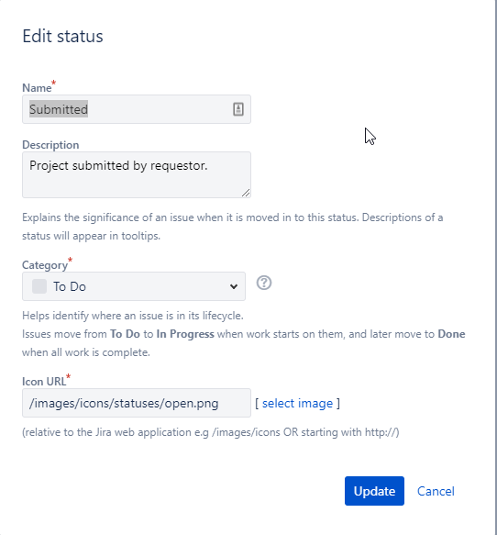
Task: Click the Category field label
Action: click(45, 265)
